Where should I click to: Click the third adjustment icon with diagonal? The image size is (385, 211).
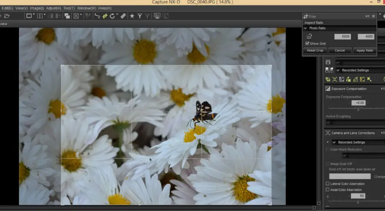(x=341, y=79)
